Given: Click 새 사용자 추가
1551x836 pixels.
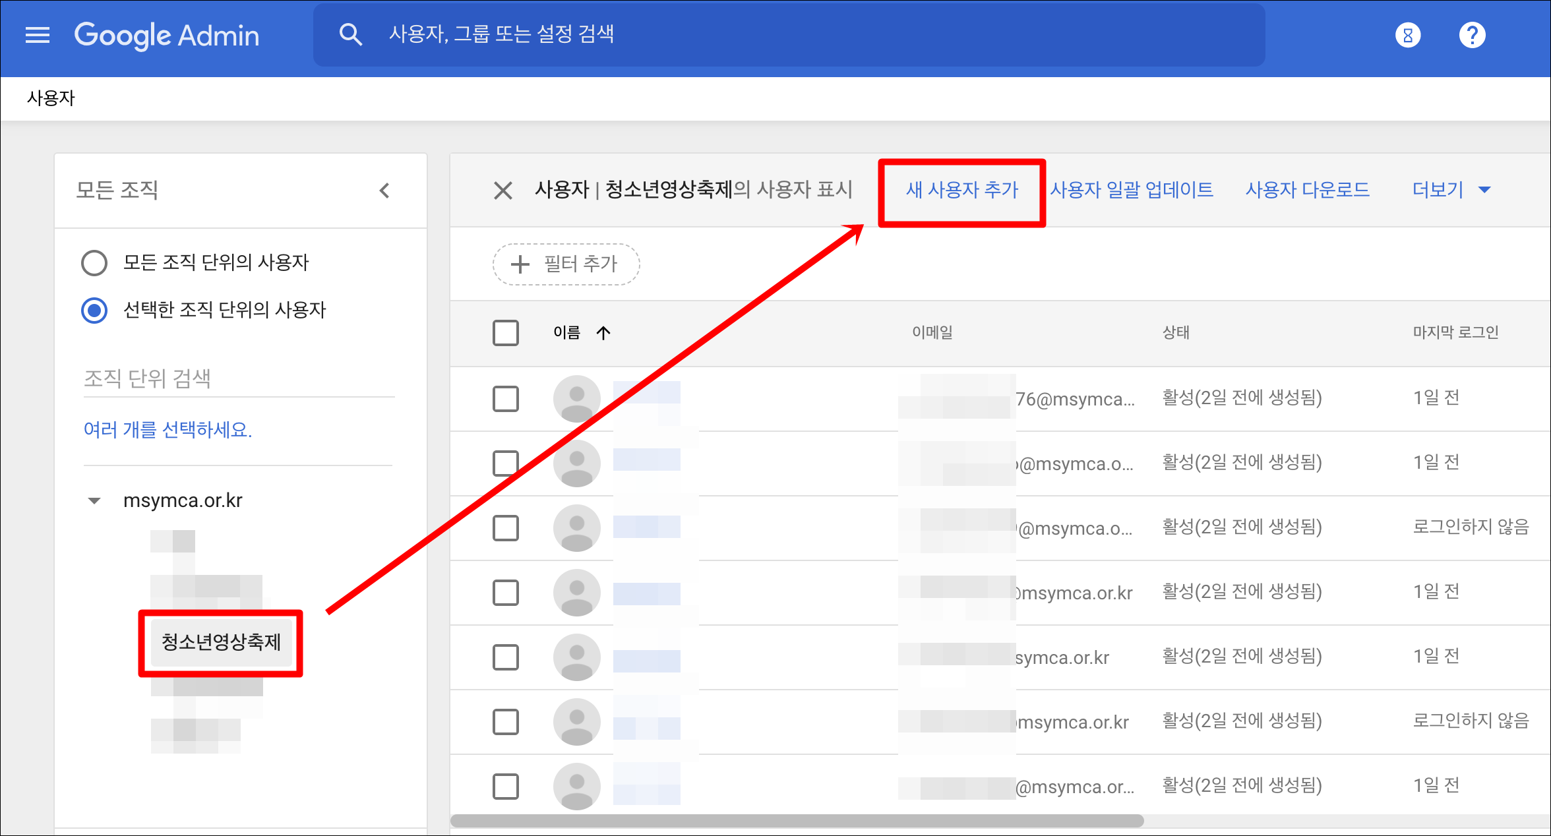Looking at the screenshot, I should tap(961, 191).
